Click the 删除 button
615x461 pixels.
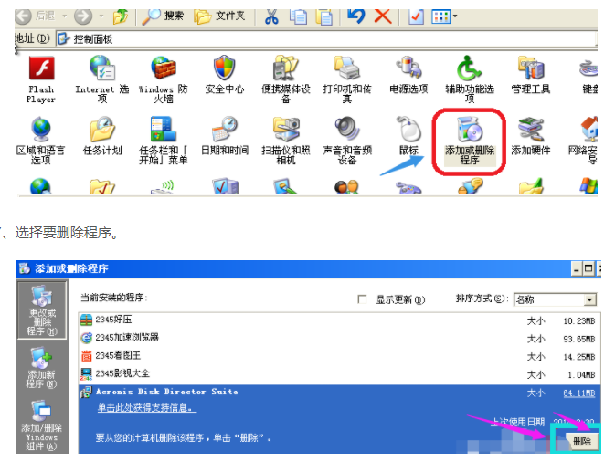[582, 442]
